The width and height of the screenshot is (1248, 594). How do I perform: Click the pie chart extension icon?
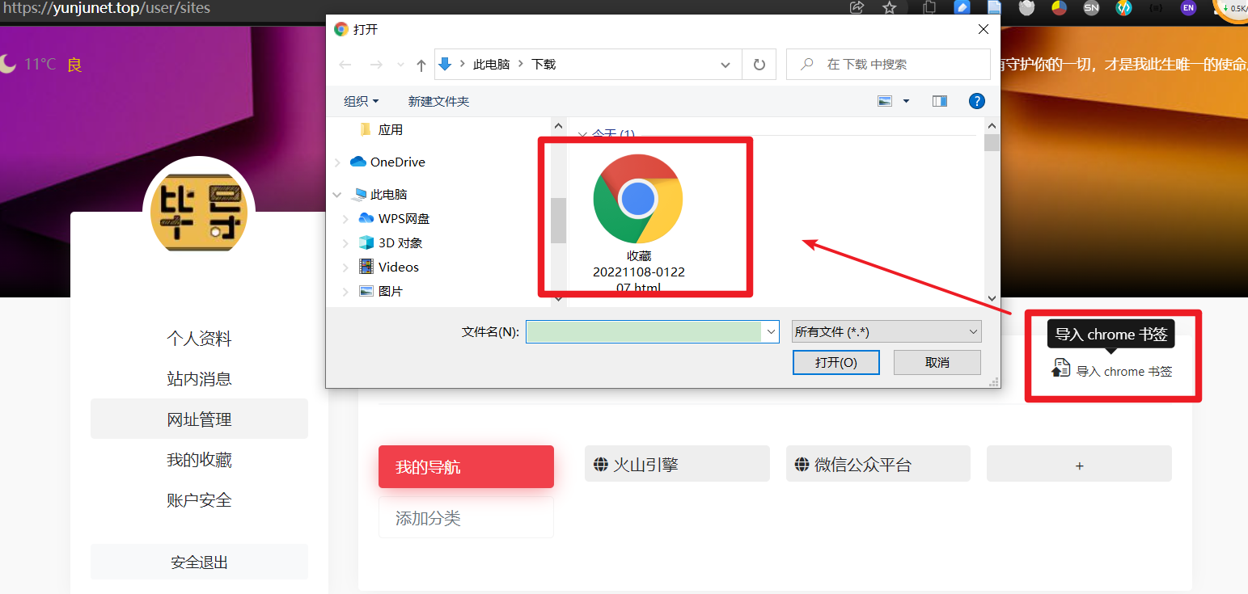[x=1059, y=8]
